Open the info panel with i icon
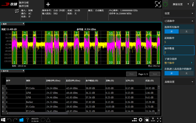Image resolution: width=196 pixels, height=123 pixels. tap(193, 4)
